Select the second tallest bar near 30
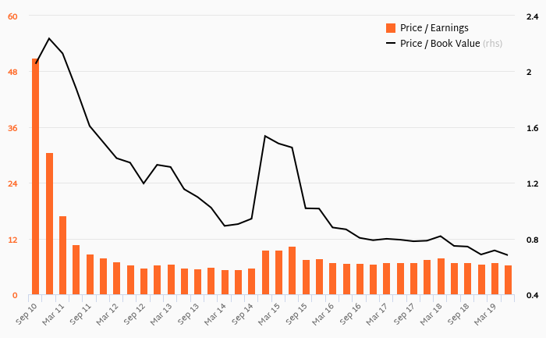 49,224
